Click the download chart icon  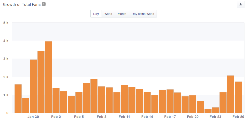240,5
